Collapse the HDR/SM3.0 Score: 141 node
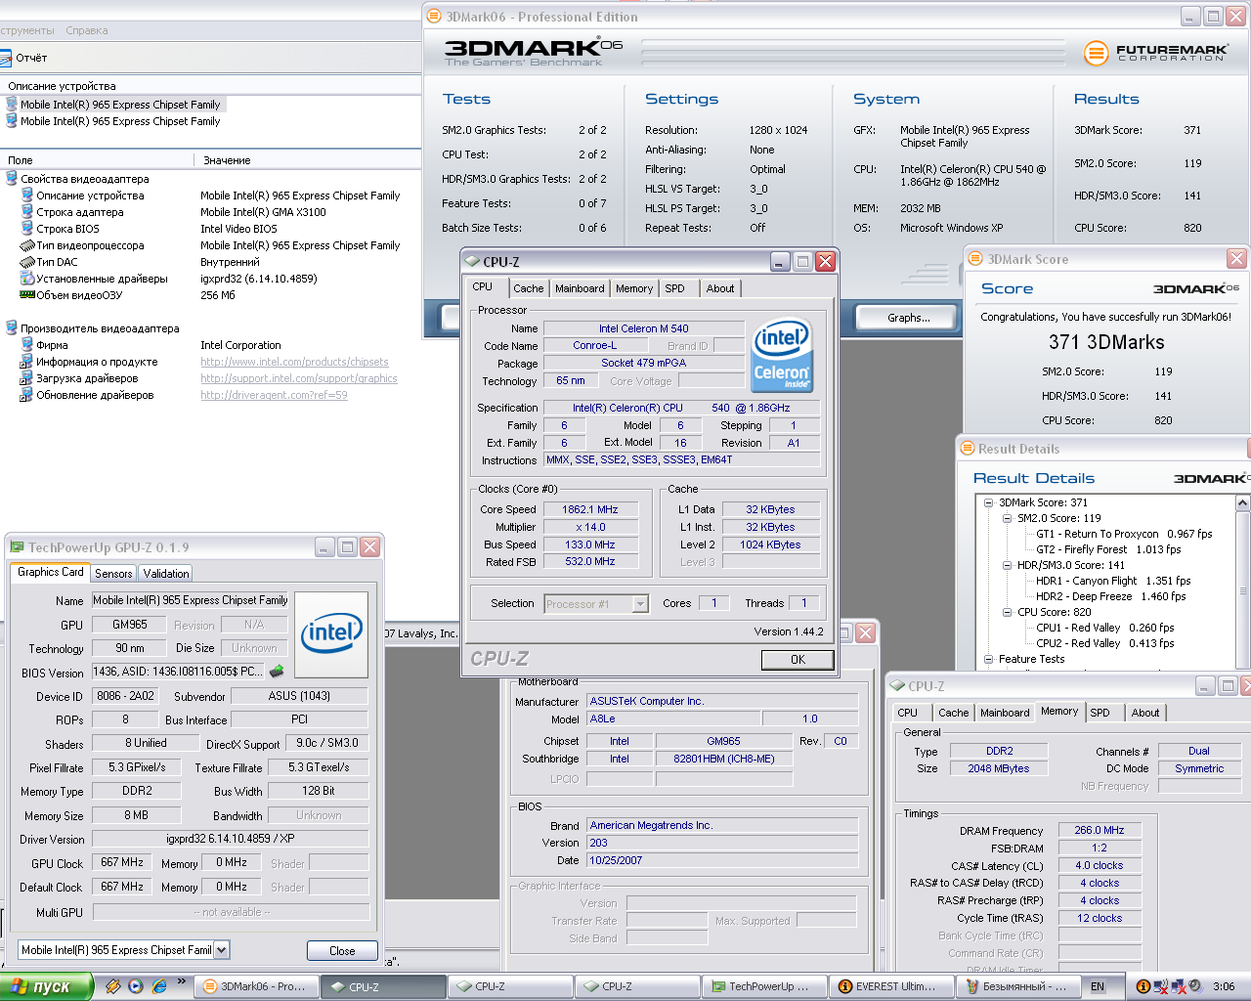This screenshot has width=1251, height=1001. [1007, 565]
